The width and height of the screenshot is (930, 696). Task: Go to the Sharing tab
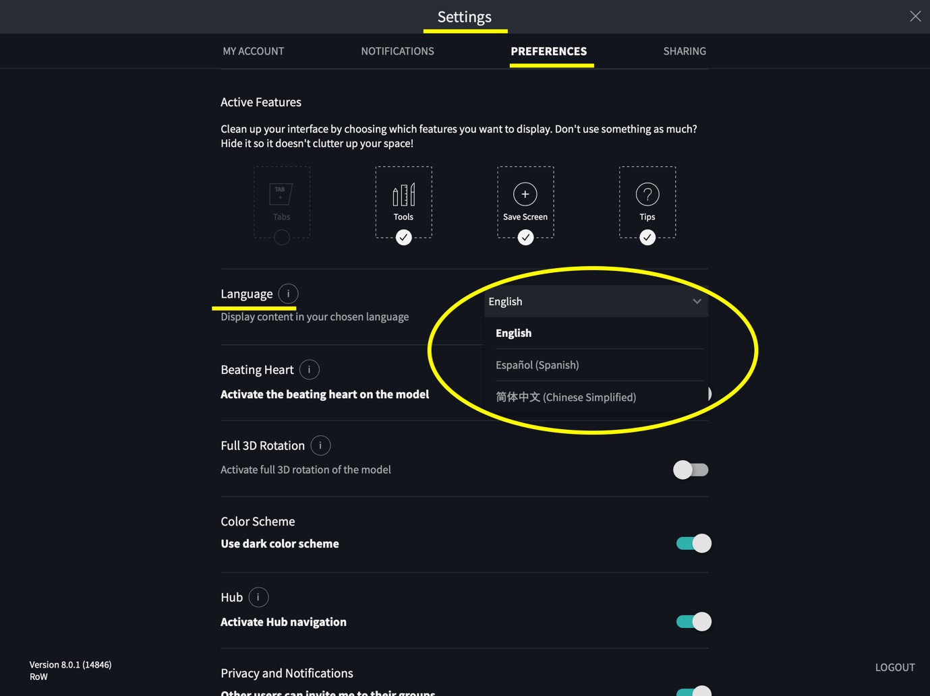click(x=685, y=51)
